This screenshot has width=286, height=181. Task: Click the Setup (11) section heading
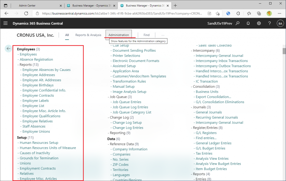pyautogui.click(x=25, y=137)
